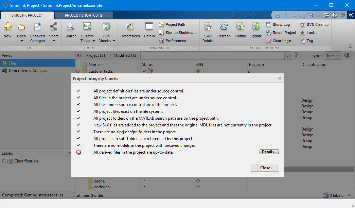Open the Help icon in top toolbar
The width and height of the screenshot is (355, 208).
point(335,15)
